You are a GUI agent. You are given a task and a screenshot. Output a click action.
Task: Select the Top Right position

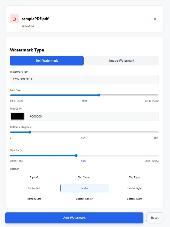coord(134,177)
